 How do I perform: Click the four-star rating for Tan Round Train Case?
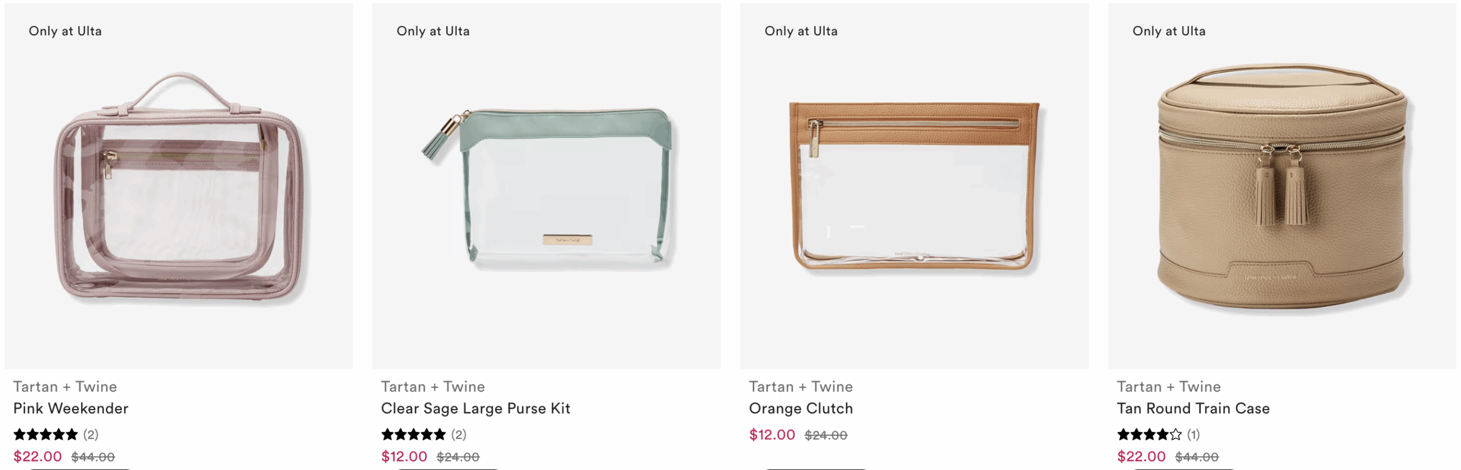tap(1149, 435)
